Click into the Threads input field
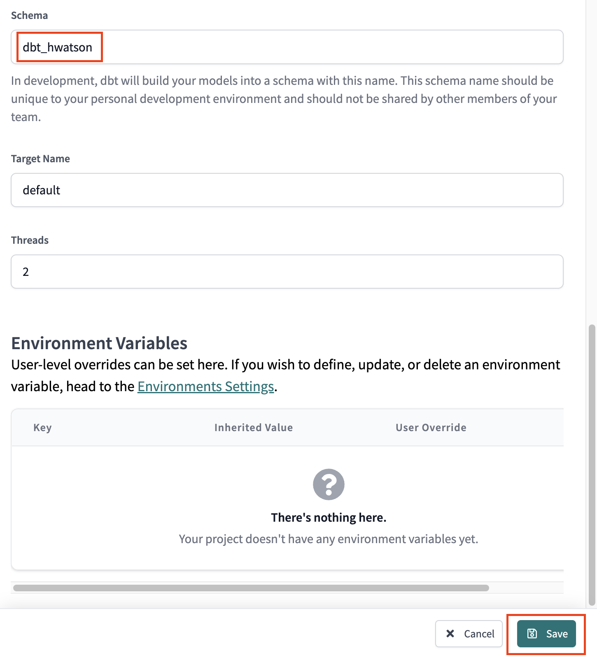Image resolution: width=597 pixels, height=658 pixels. (x=287, y=271)
